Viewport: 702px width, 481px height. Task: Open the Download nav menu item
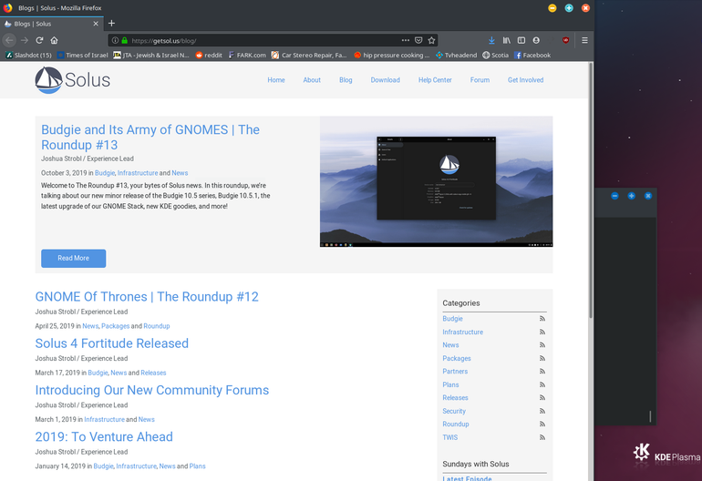(x=385, y=80)
